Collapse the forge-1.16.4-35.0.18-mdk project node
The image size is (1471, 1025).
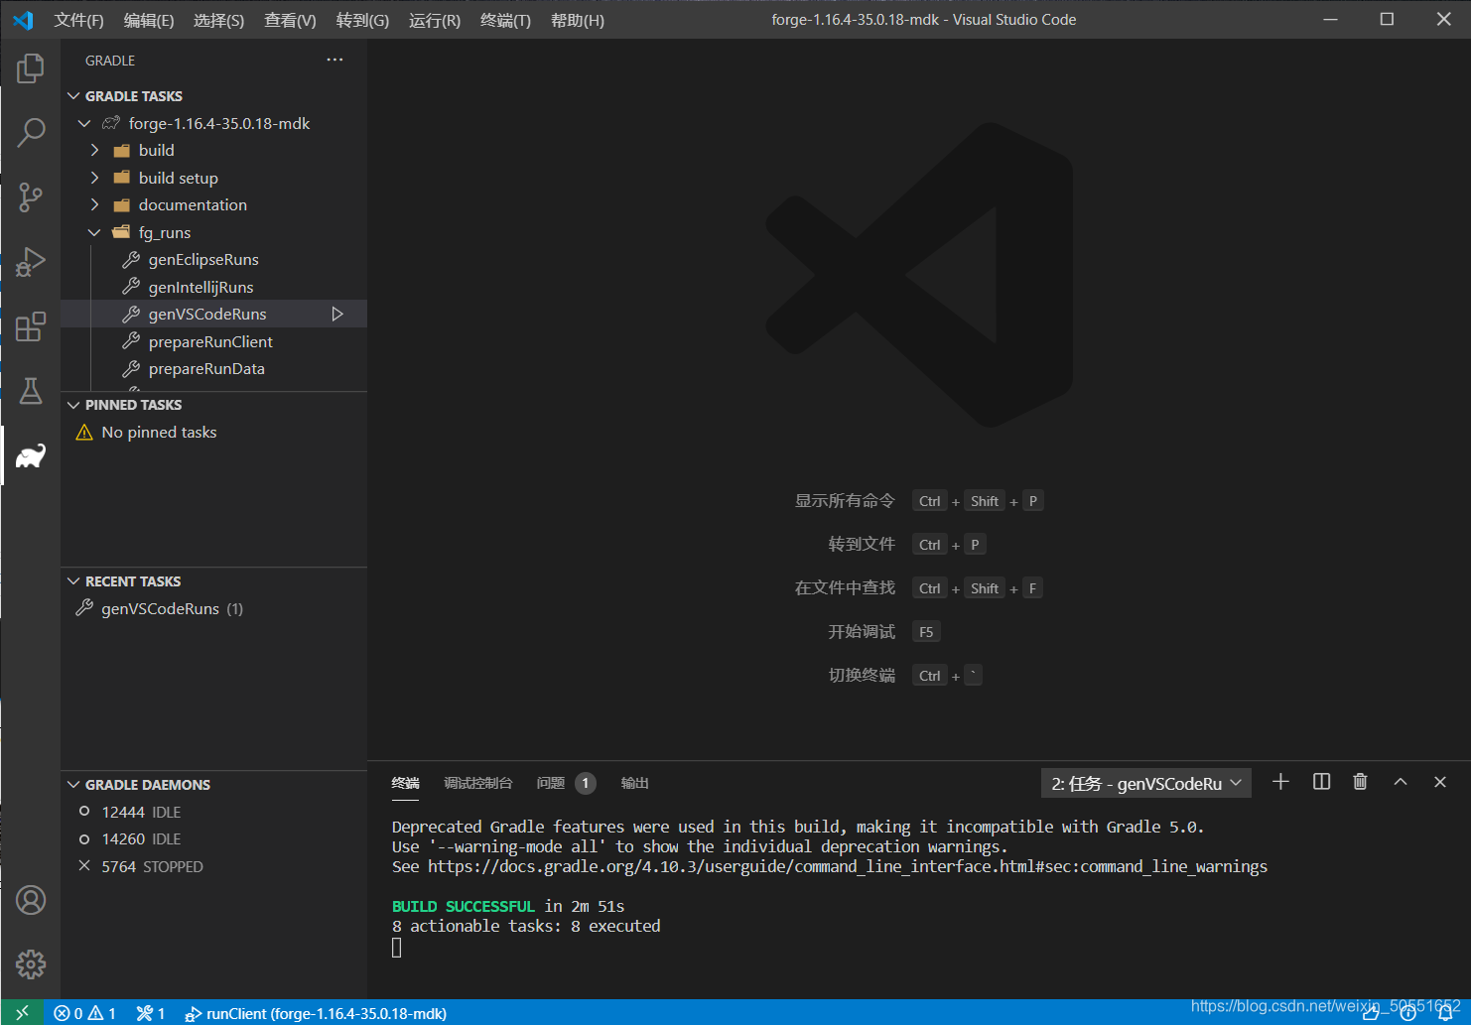point(84,123)
